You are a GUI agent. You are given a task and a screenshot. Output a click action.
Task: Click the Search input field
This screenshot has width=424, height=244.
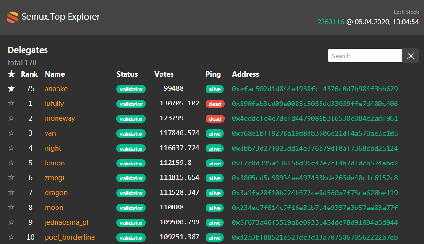(365, 56)
